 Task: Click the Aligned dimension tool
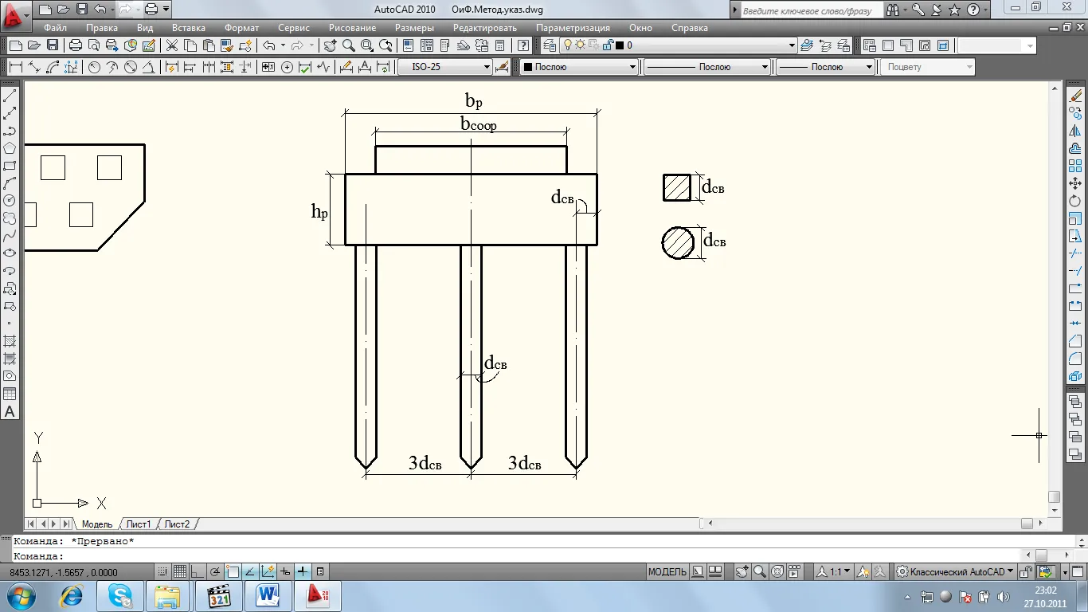tap(34, 67)
